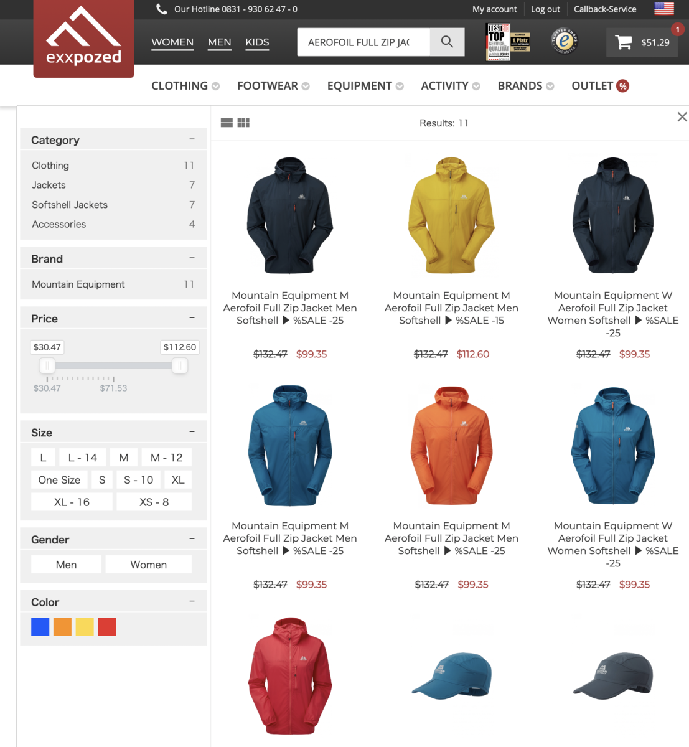689x747 pixels.
Task: Open the Equipment dropdown menu
Action: point(365,86)
